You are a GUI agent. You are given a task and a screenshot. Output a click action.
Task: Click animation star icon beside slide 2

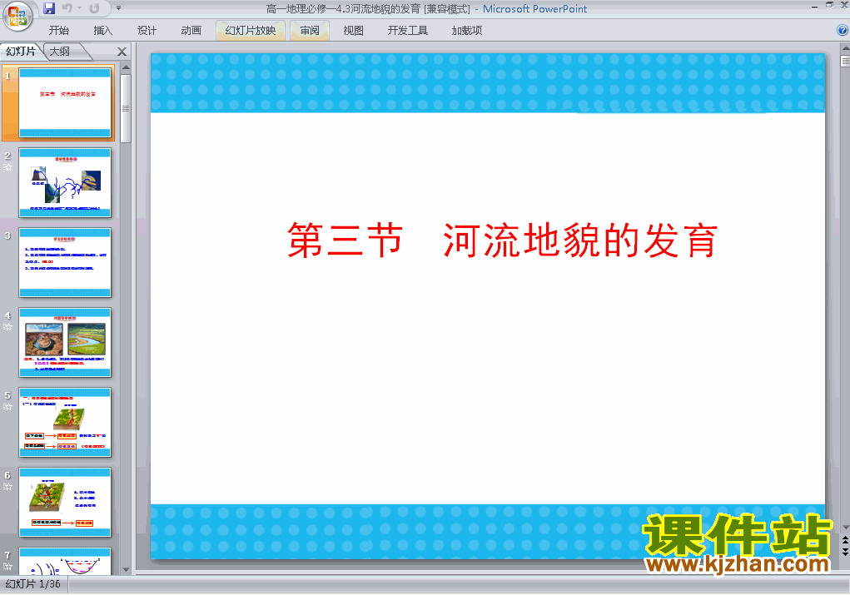pyautogui.click(x=7, y=167)
